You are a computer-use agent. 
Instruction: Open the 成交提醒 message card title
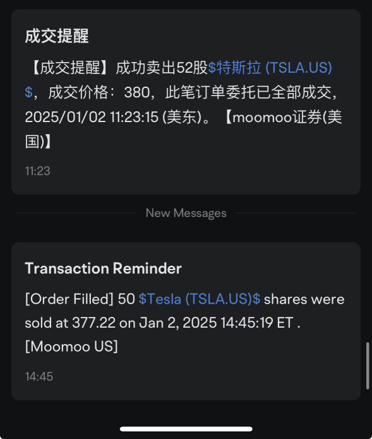tap(57, 36)
